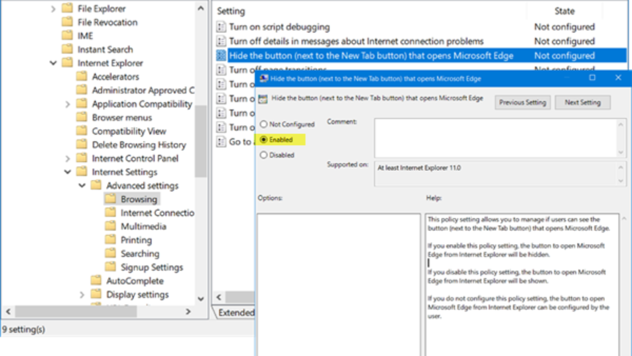Click the settings list horizontal scrollbar left arrow
This screenshot has width=632, height=356.
[220, 297]
